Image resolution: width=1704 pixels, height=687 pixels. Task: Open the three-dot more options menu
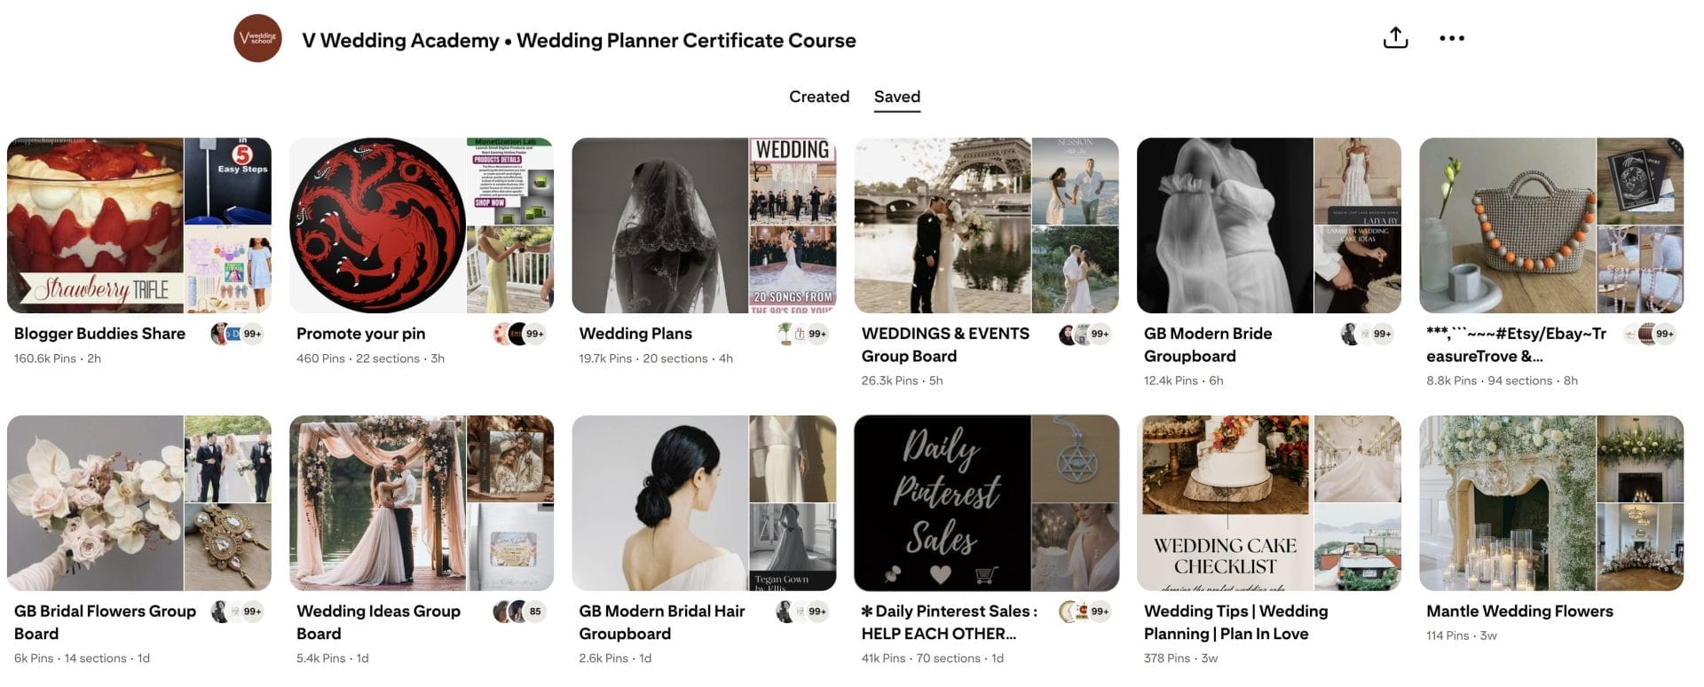pyautogui.click(x=1451, y=38)
